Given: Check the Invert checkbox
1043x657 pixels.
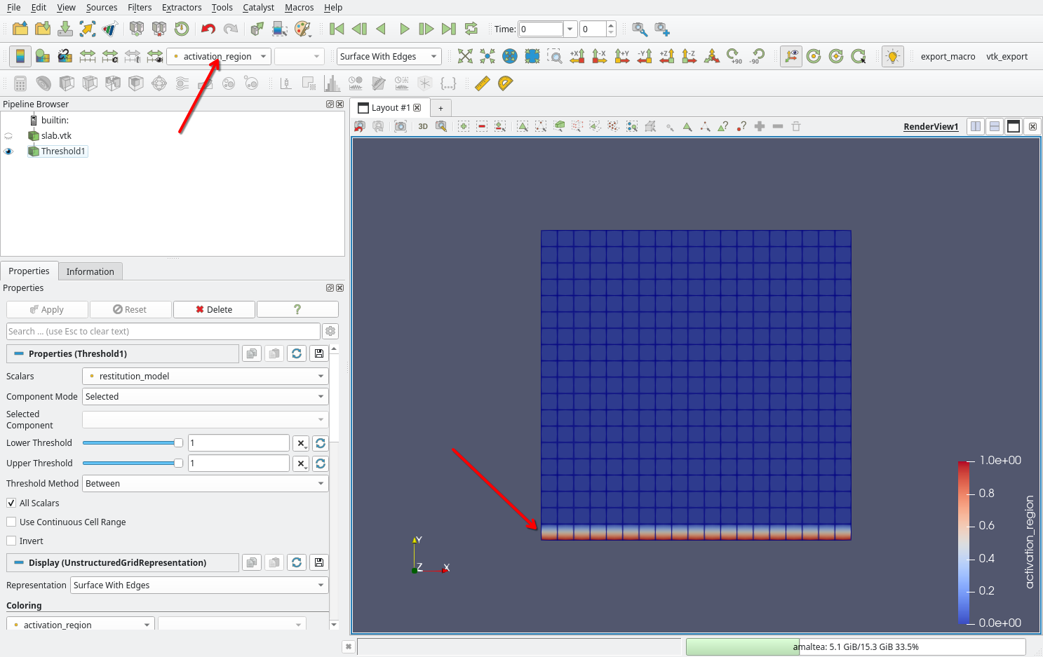Looking at the screenshot, I should click(x=11, y=541).
